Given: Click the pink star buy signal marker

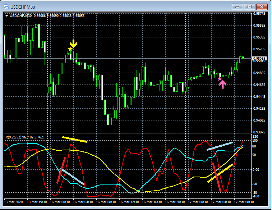Looking at the screenshot, I should click(x=220, y=79).
